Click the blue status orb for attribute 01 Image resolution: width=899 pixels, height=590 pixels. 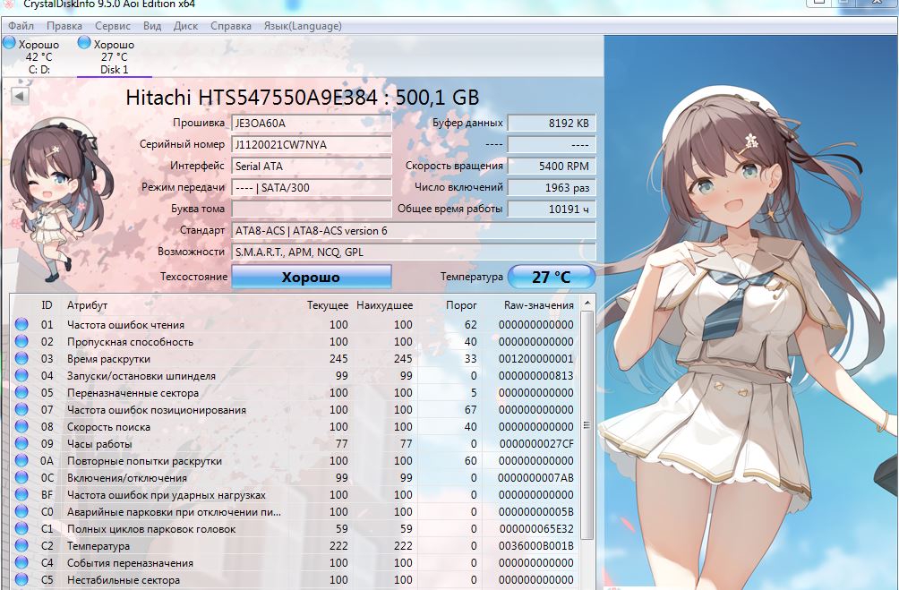21,325
